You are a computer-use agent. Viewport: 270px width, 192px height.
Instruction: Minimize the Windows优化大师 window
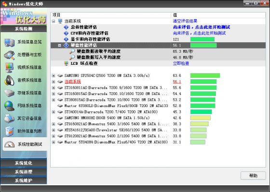[248, 3]
